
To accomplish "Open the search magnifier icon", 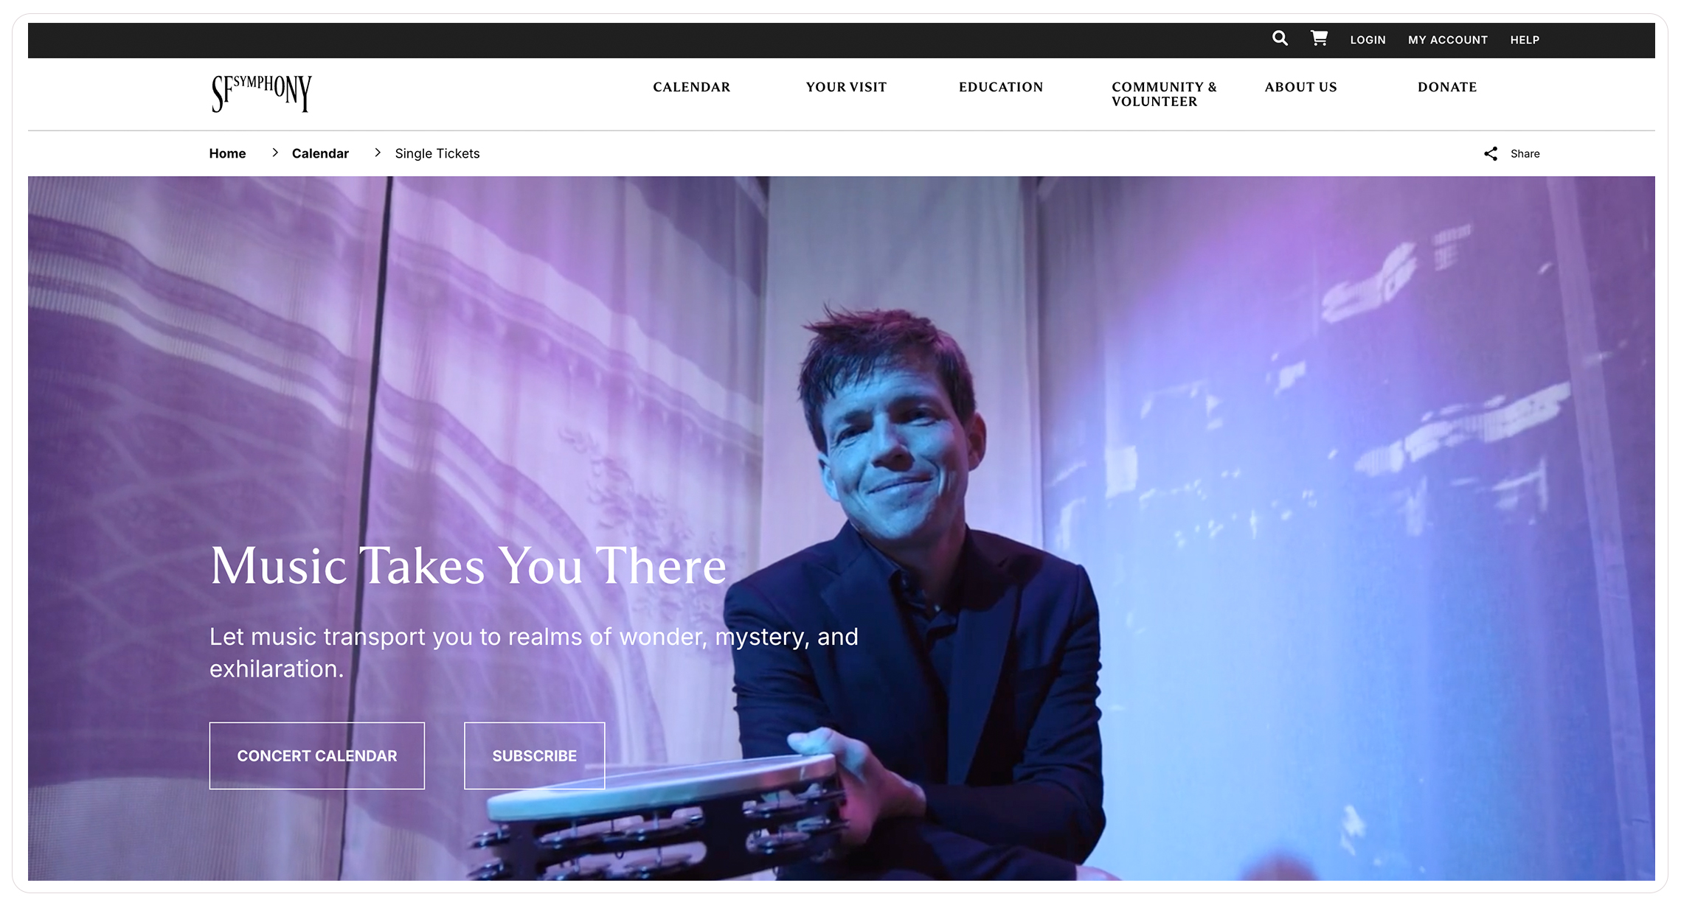I will pyautogui.click(x=1280, y=38).
